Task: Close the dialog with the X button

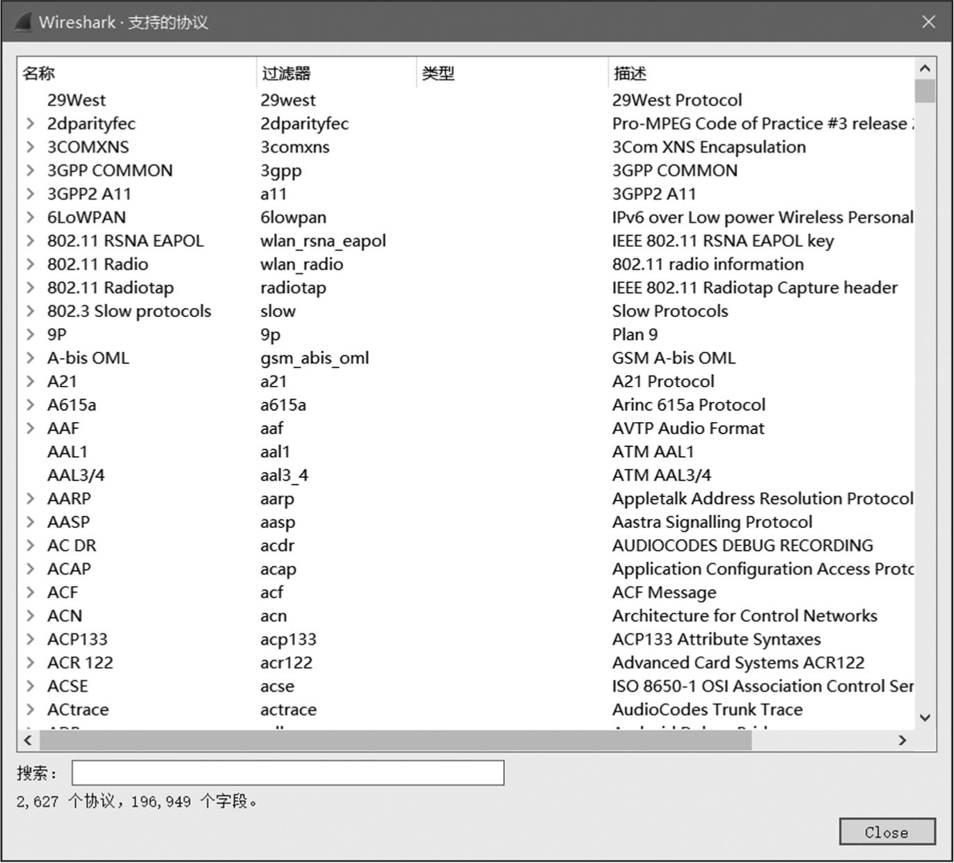Action: click(x=928, y=22)
